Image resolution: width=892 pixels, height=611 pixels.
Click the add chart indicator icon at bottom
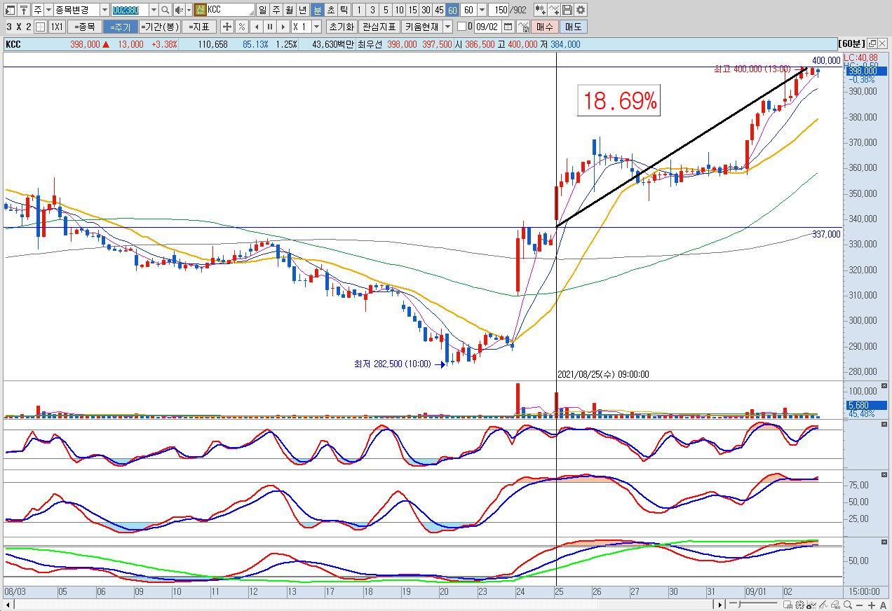pos(811,605)
